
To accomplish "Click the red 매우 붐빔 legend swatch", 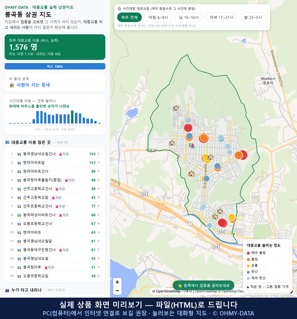I will tap(248, 253).
